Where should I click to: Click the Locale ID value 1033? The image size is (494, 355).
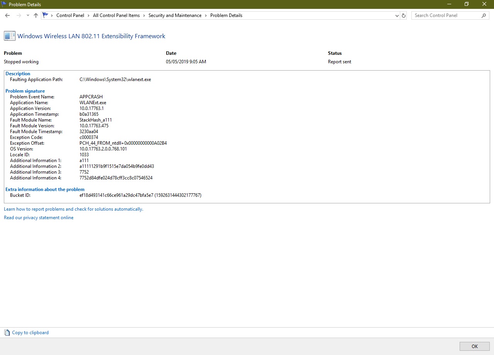click(84, 155)
